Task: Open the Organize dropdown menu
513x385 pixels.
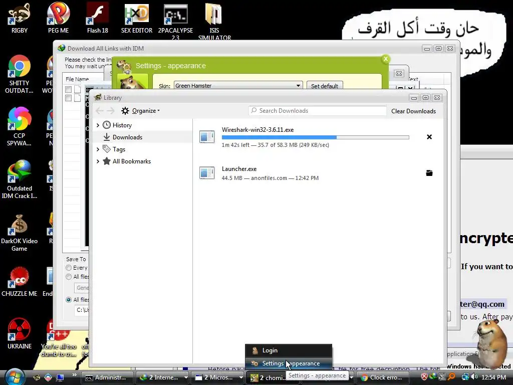Action: coord(146,111)
